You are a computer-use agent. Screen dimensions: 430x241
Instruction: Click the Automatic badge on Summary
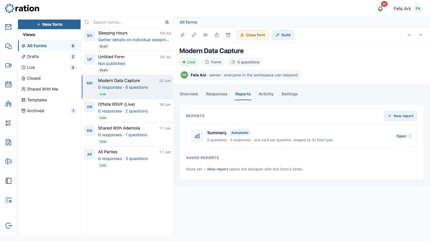(x=240, y=133)
